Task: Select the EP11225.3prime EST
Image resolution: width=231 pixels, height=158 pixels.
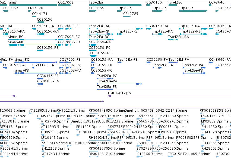Action: 78,130
